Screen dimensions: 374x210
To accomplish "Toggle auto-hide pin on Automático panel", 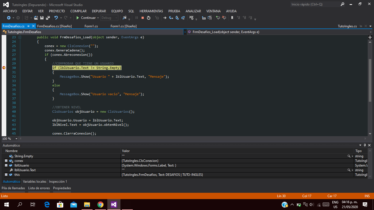I will [x=365, y=145].
